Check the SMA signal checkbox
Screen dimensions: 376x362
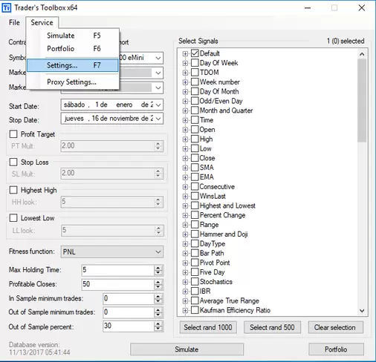pos(195,168)
